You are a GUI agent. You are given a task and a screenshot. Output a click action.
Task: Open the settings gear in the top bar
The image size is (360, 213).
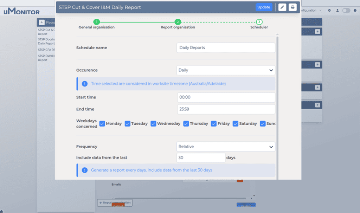[329, 11]
